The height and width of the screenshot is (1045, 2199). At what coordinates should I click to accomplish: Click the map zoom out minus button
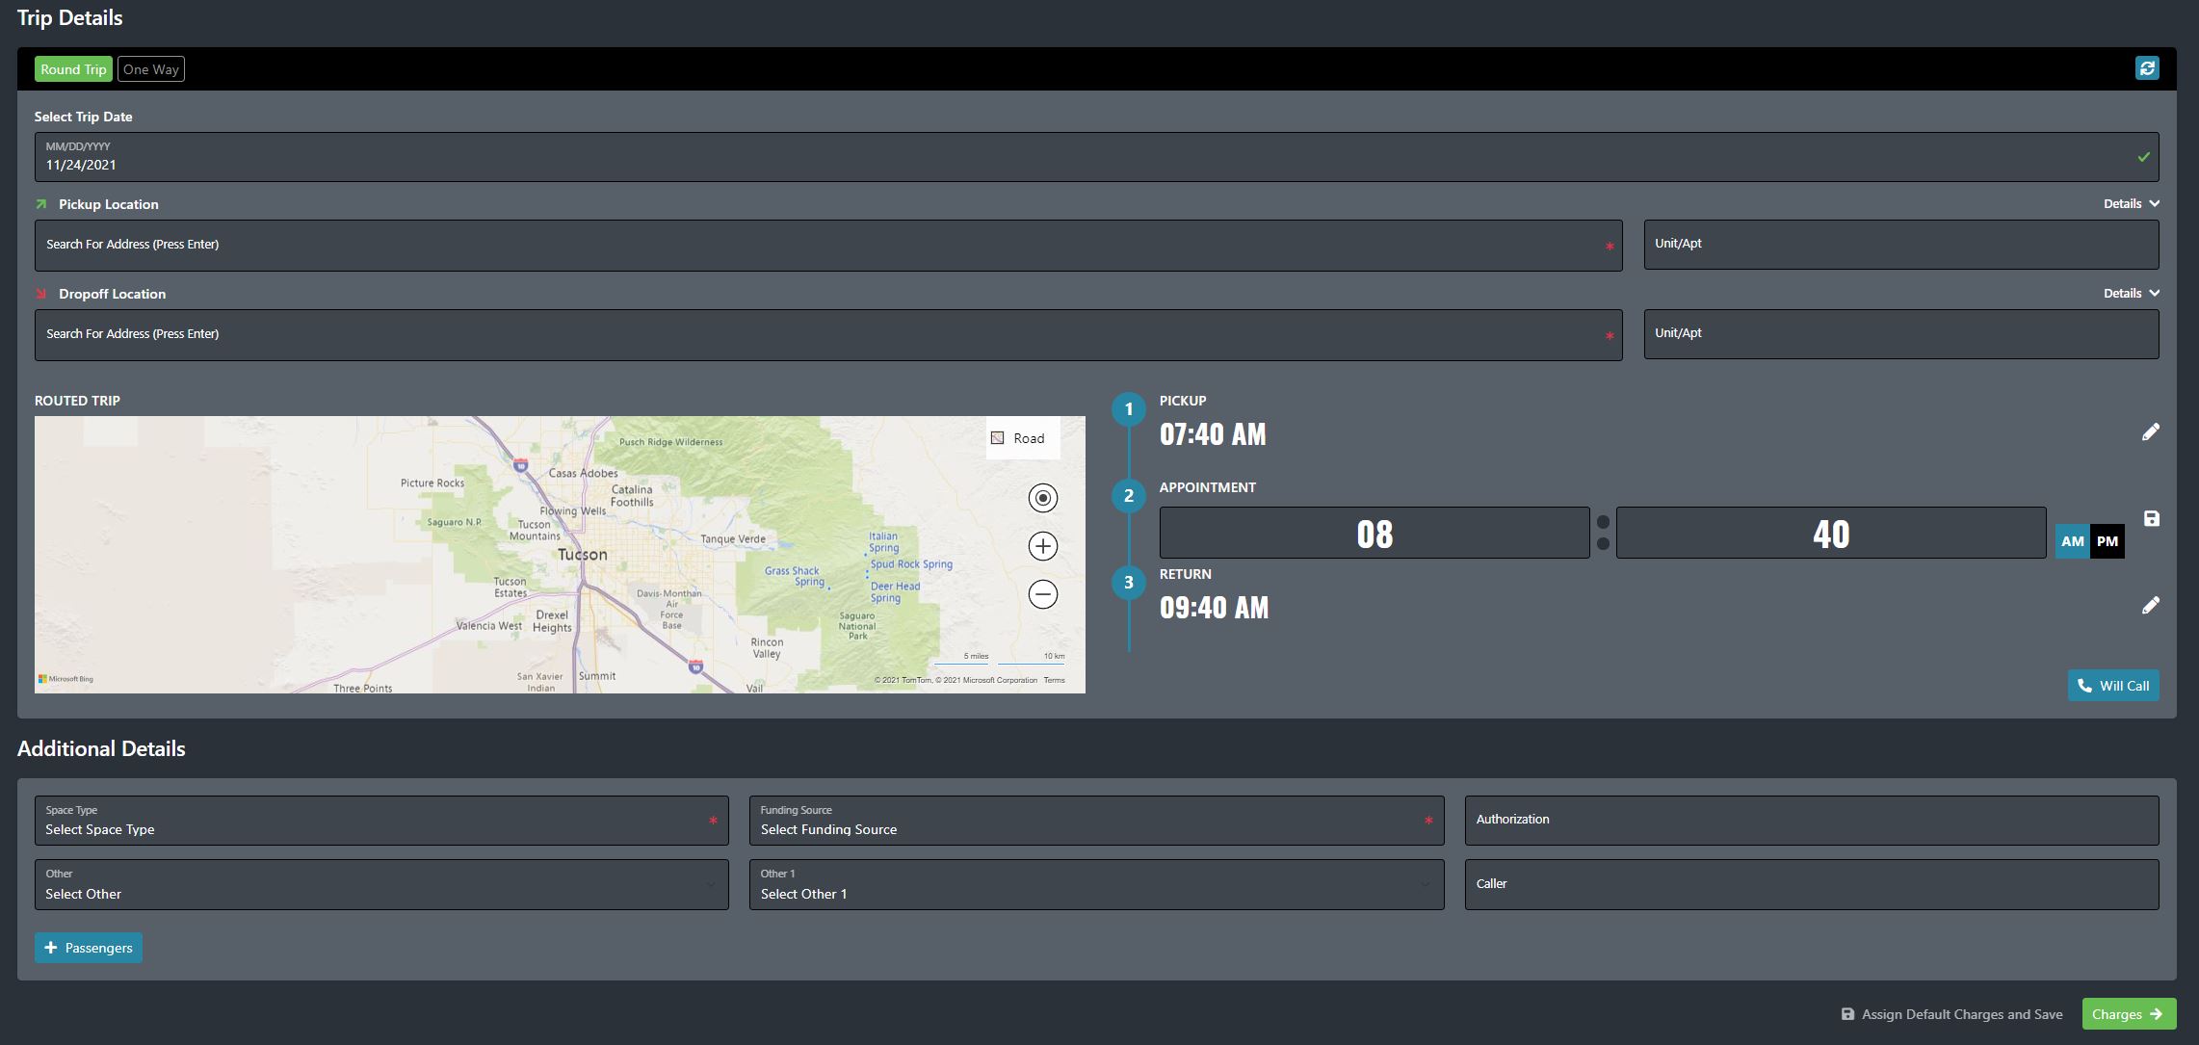pyautogui.click(x=1043, y=595)
